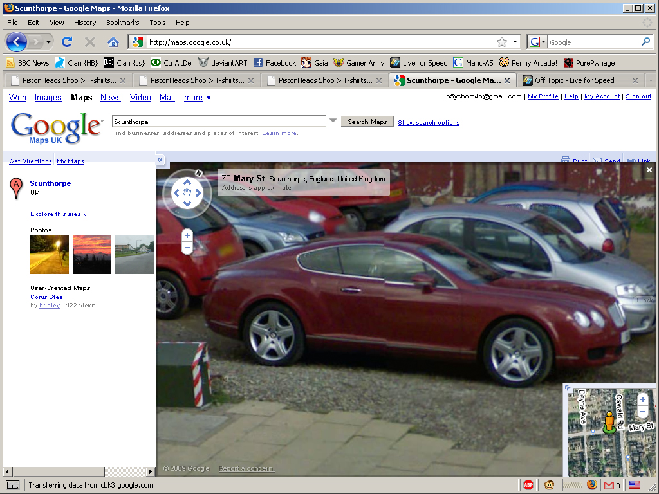
Task: Zoom in on the mini map with plus
Action: point(643,399)
